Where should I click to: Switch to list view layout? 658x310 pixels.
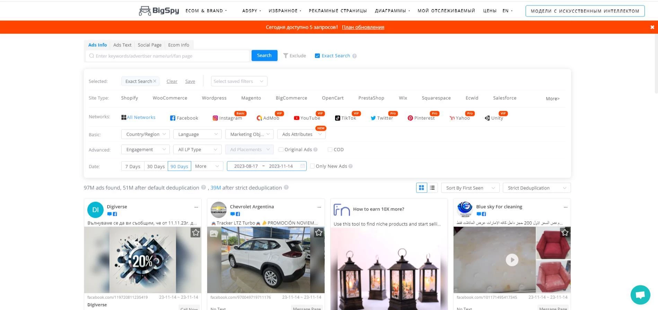coord(432,188)
